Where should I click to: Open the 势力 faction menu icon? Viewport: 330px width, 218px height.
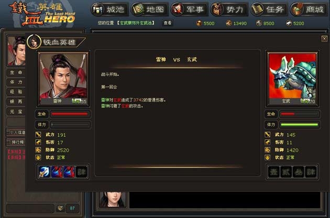tap(217, 9)
